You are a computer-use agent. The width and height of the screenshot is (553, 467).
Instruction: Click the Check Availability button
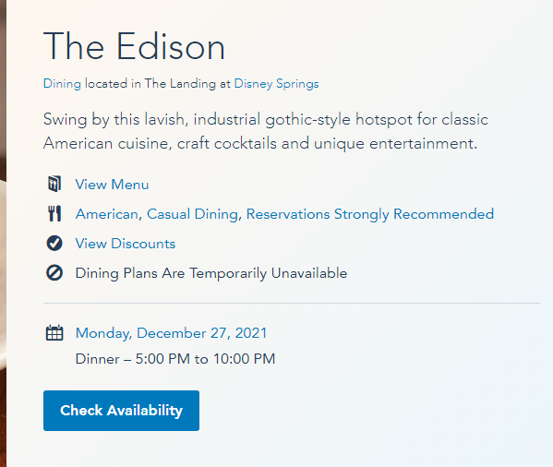point(121,411)
